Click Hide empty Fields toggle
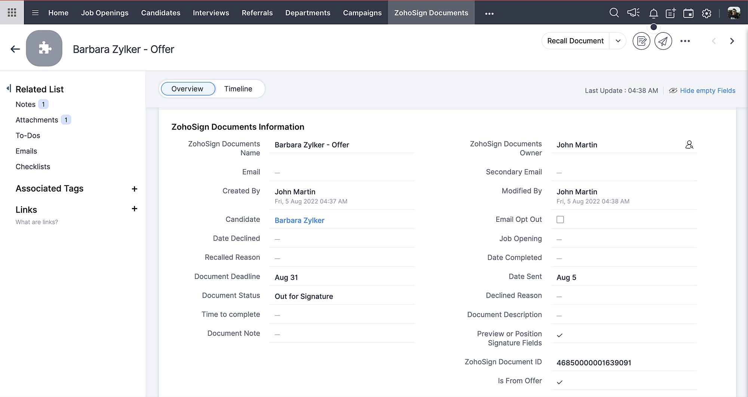The width and height of the screenshot is (748, 397). point(707,91)
